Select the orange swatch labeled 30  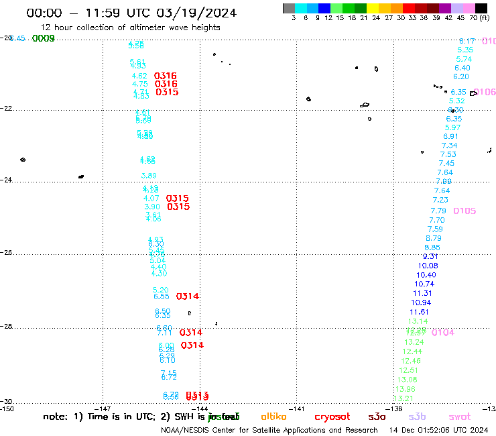tap(397, 8)
